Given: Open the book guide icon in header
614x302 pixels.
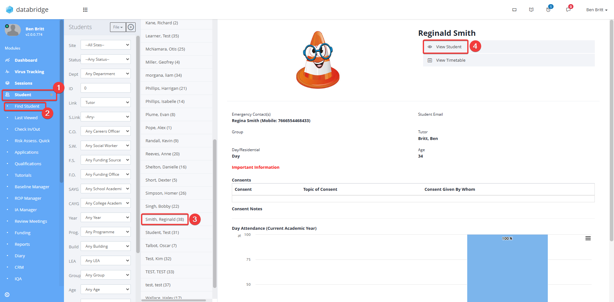Looking at the screenshot, I should click(531, 10).
